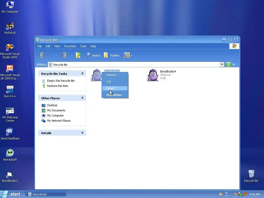Open the Search pane
Viewport: 264px width, 198px height.
[93, 55]
